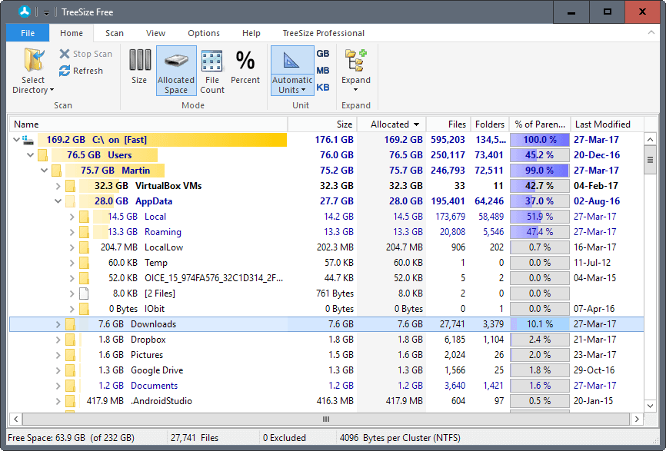Sort by the Folders column header
Viewport: 666px width, 451px height.
click(490, 124)
